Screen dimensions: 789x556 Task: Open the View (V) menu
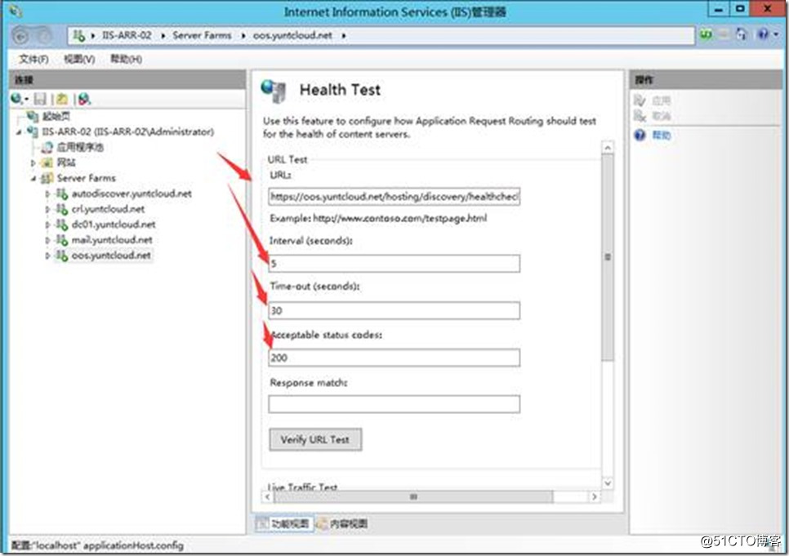coord(79,60)
